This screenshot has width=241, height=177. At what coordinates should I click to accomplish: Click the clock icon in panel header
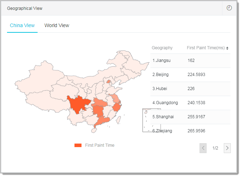(229, 8)
